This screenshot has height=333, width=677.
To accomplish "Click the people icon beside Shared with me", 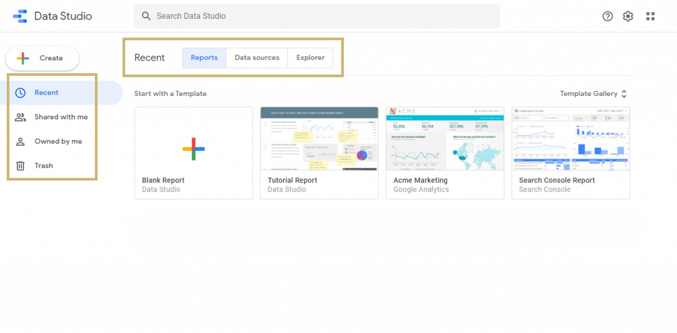I will (x=20, y=117).
